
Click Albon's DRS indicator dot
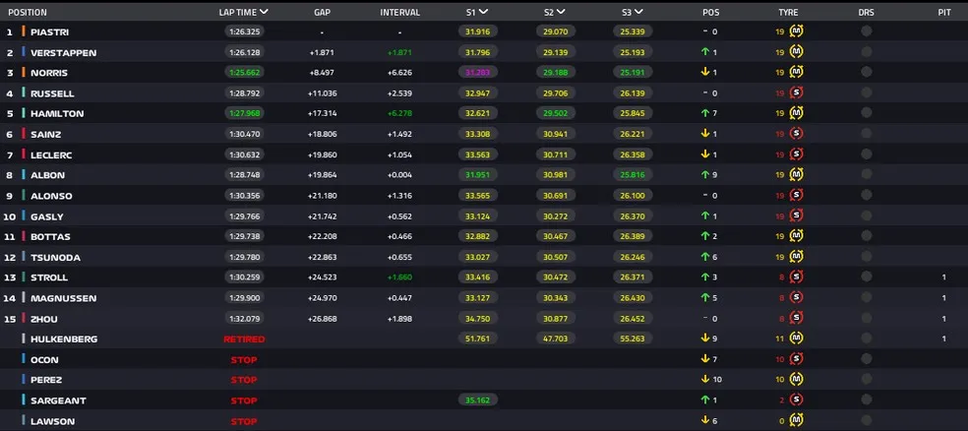coord(866,175)
